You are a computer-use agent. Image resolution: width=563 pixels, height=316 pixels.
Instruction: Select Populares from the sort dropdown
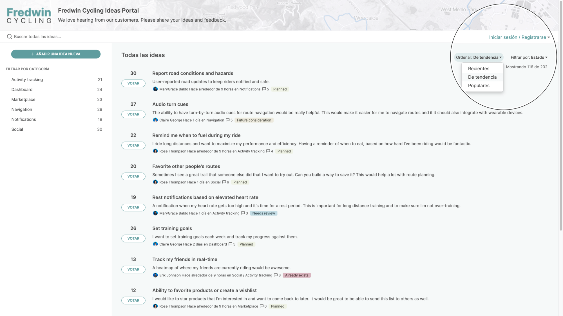(479, 85)
